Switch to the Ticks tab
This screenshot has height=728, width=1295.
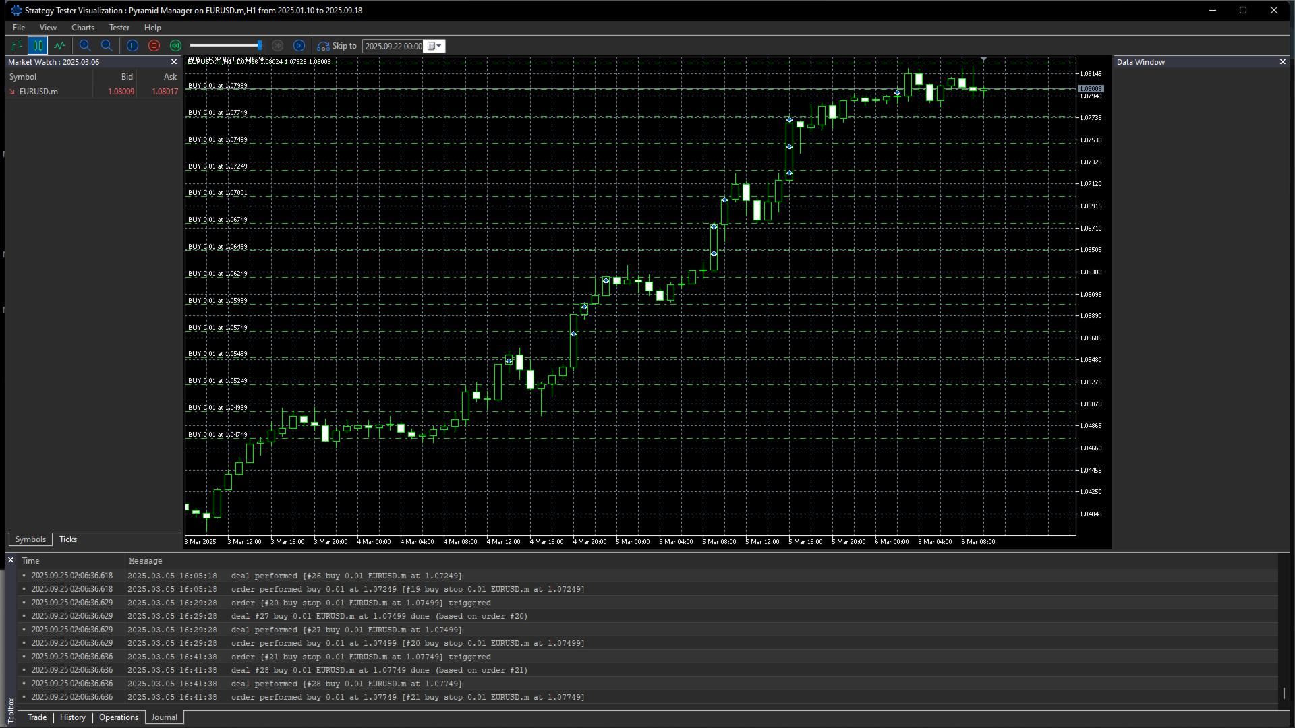tap(68, 539)
